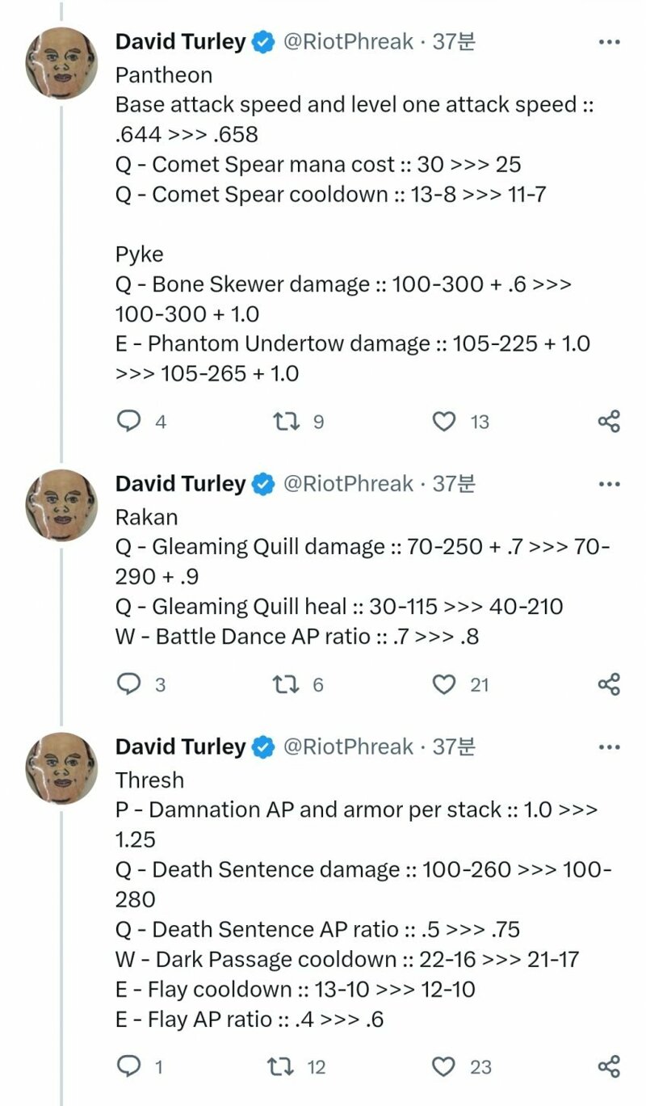Share the Pantheon and Pyke tweet
646x1106 pixels.
click(608, 421)
